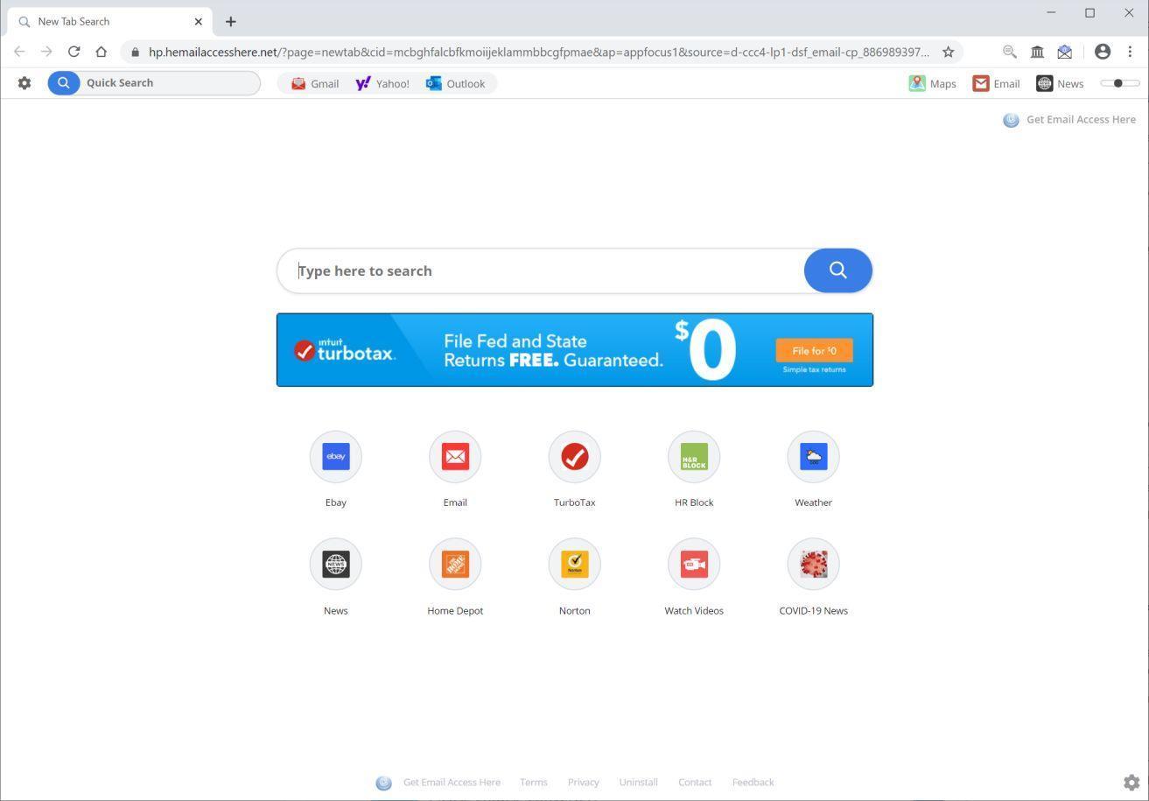This screenshot has width=1149, height=801.
Task: Open the Watch Videos shortcut icon
Action: (694, 564)
